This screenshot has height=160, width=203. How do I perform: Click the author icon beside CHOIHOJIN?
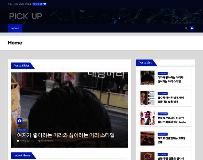click(40, 141)
